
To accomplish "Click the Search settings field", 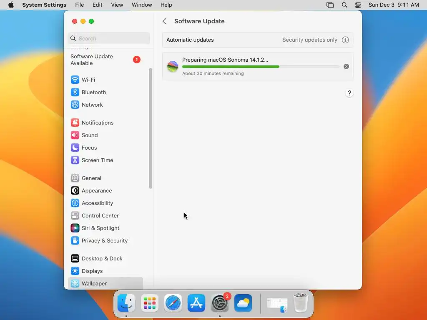I will 109,38.
